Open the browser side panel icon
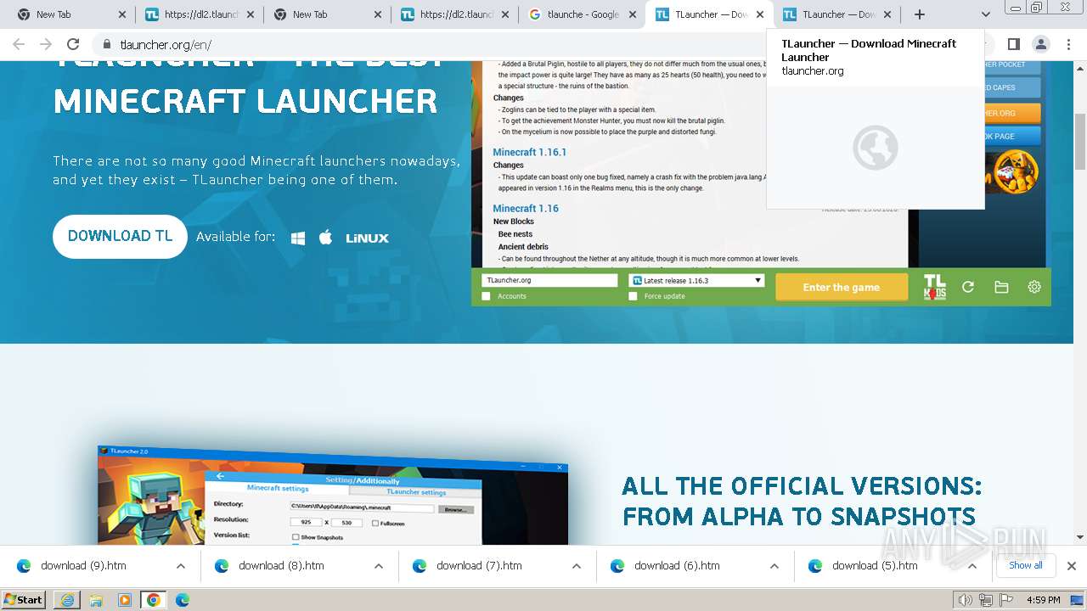 1013,44
